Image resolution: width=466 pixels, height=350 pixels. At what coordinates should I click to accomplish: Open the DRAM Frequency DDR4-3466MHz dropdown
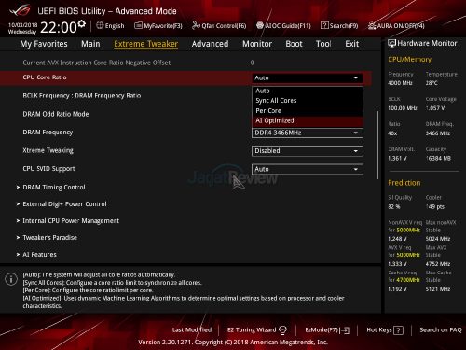click(308, 133)
